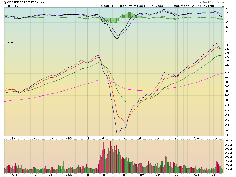The height and width of the screenshot is (177, 236).
Task: Select the bold SPY ticker in the header
Action: (8, 2)
